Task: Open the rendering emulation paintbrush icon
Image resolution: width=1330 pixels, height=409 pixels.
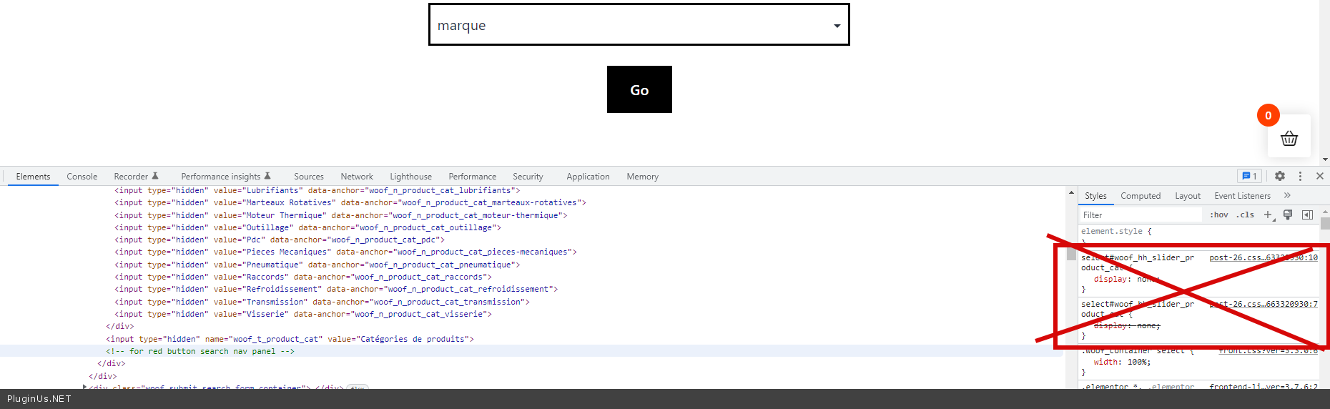Action: click(x=1288, y=215)
